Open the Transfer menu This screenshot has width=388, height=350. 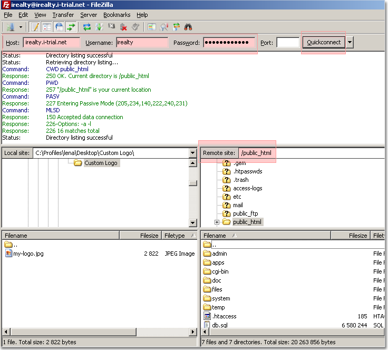(63, 15)
